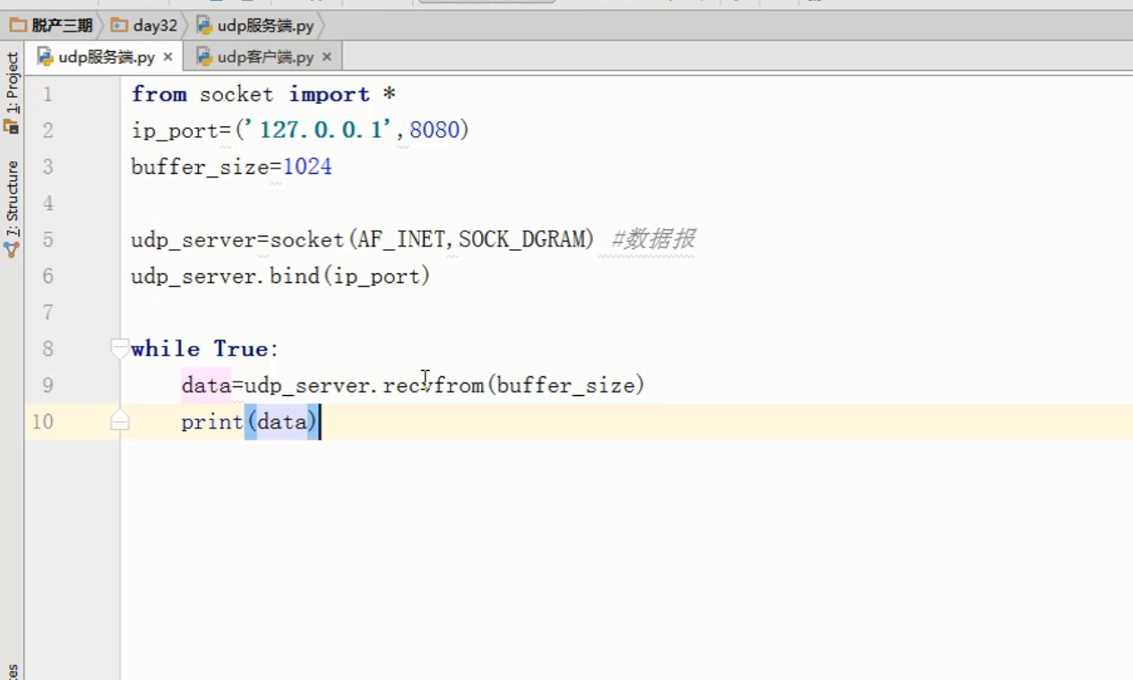Click the SOCK_DGRAM constant on line 5
The image size is (1133, 680).
pyautogui.click(x=526, y=239)
